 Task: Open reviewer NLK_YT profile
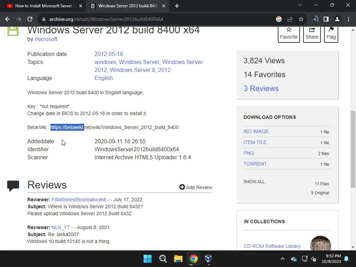(61, 227)
